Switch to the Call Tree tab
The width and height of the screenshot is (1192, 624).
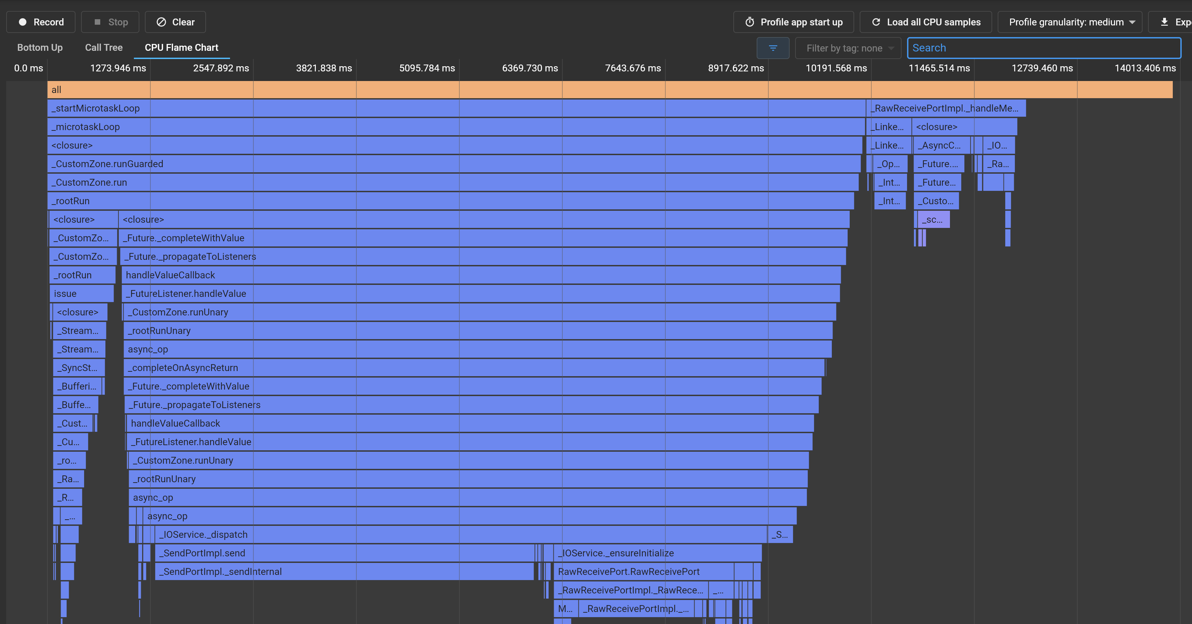pos(104,47)
